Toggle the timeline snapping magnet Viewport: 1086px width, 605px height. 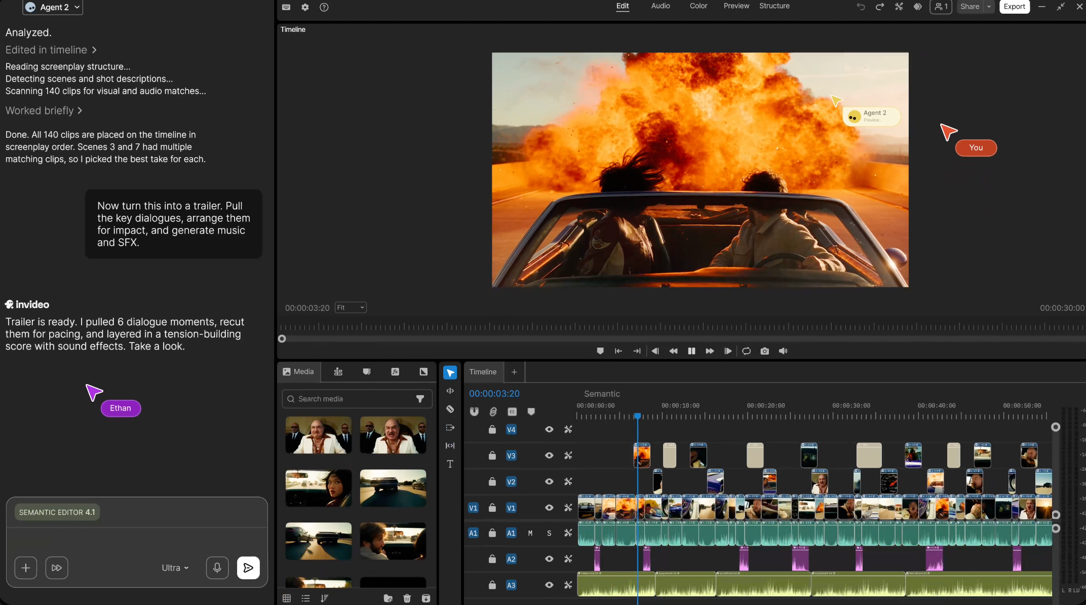(474, 412)
